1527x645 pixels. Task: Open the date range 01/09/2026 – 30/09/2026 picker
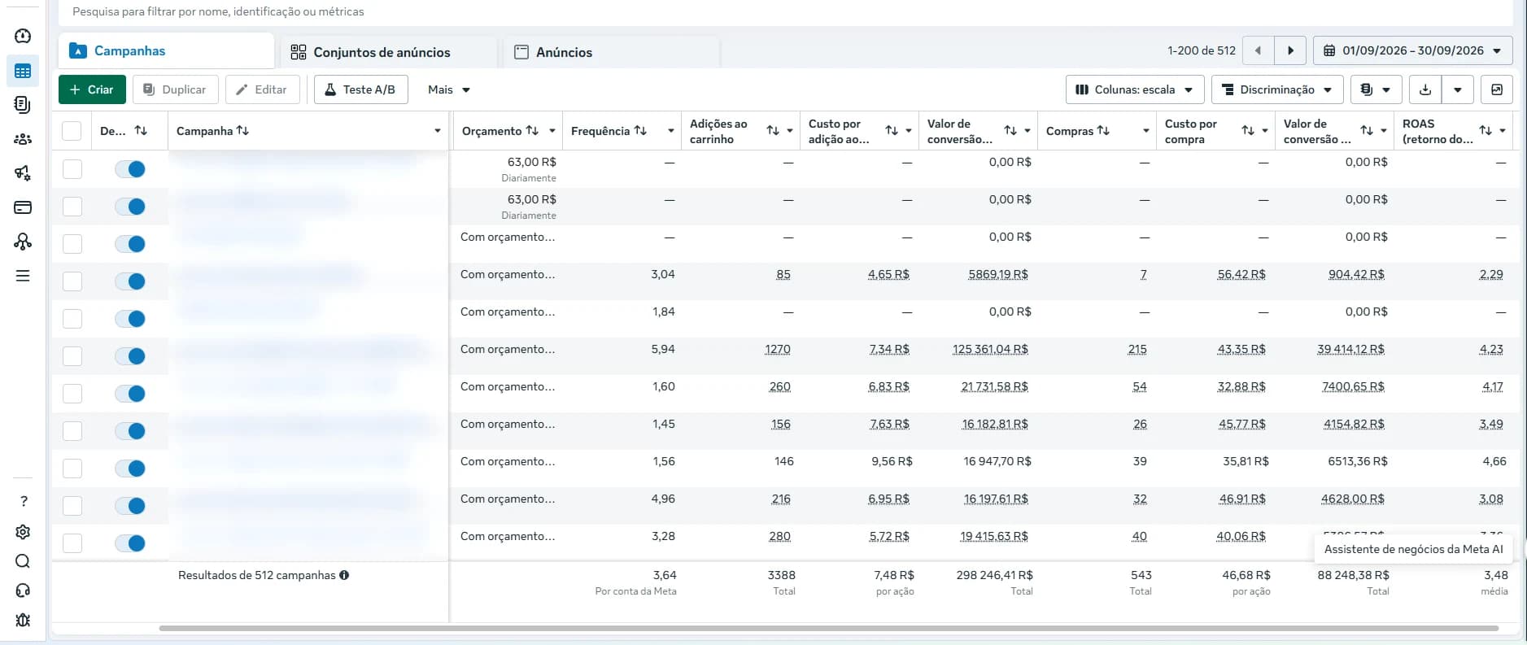1412,50
